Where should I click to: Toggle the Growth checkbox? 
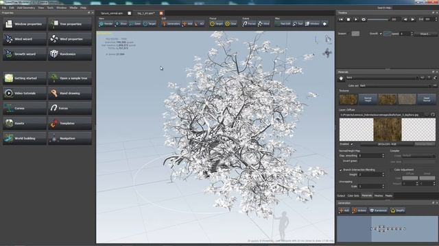click(x=381, y=33)
